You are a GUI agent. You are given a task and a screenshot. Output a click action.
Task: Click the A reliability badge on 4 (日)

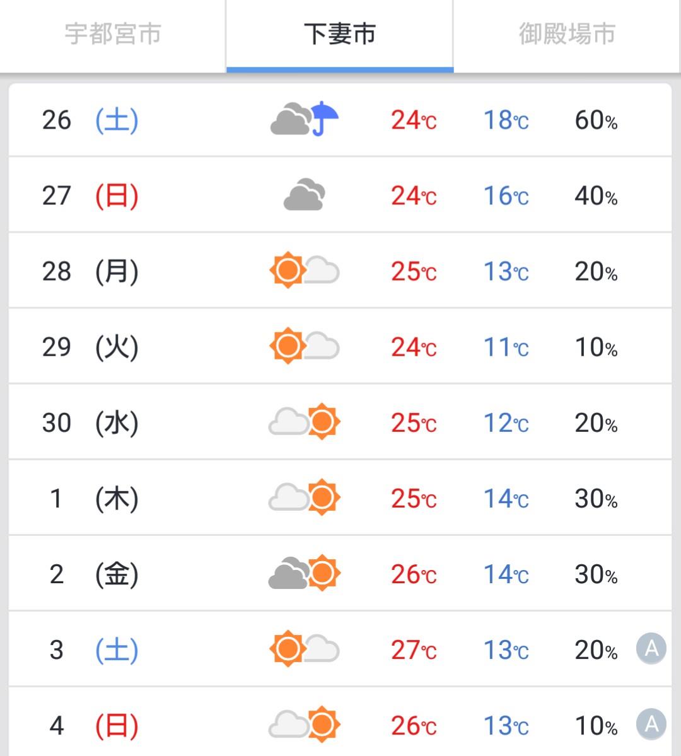coord(651,724)
